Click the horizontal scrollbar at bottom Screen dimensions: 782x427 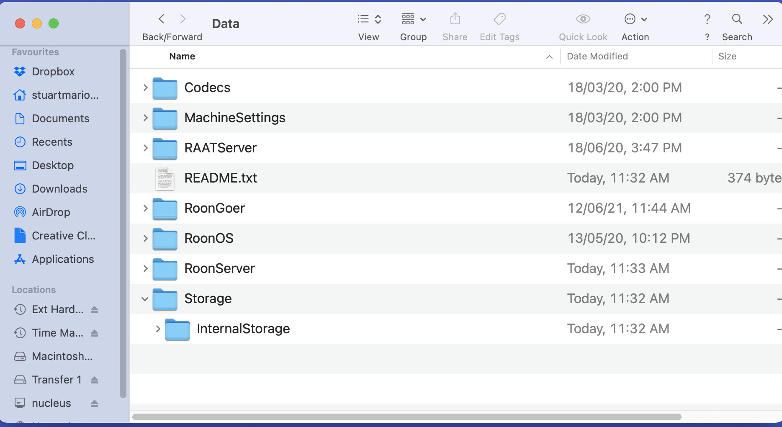point(407,417)
